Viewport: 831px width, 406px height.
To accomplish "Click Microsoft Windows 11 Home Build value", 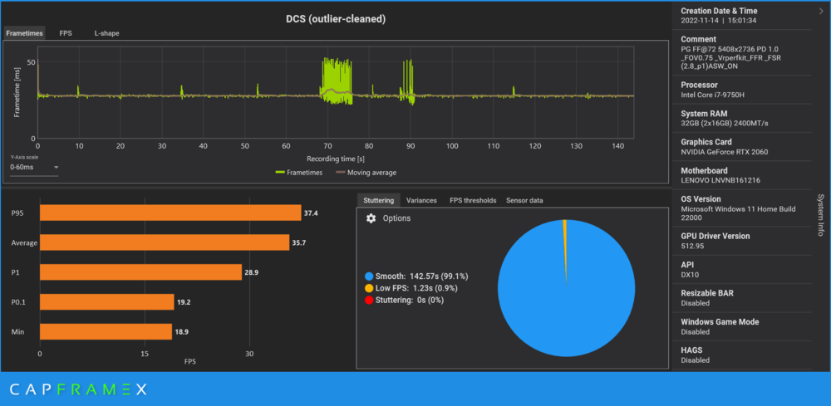I will (x=738, y=213).
